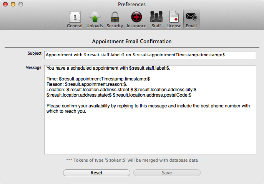The height and width of the screenshot is (184, 264).
Task: Click the 'Location: $:result.location.address.street:$' line
Action: 121,90
